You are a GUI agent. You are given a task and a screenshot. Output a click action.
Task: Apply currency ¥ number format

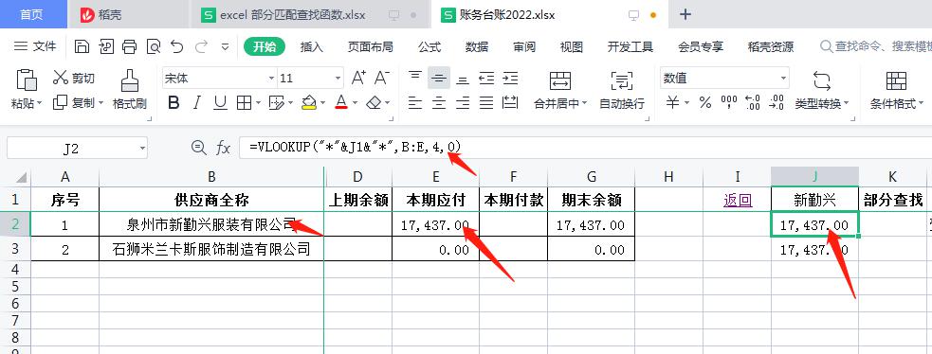[672, 103]
